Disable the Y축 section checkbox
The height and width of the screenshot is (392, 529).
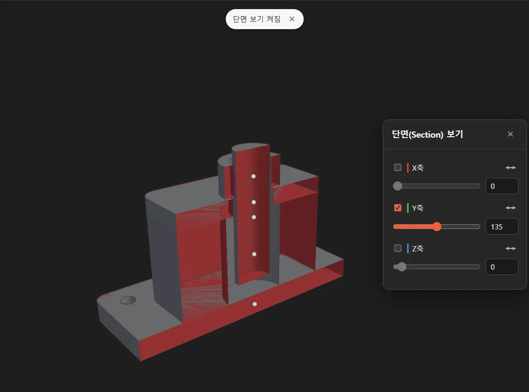398,207
